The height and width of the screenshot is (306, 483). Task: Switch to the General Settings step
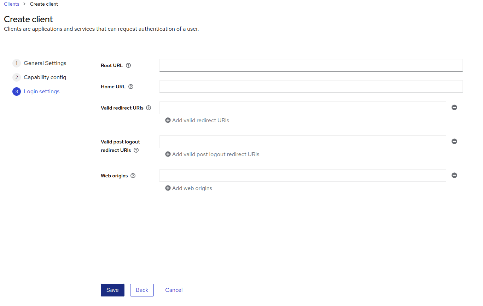click(x=45, y=63)
